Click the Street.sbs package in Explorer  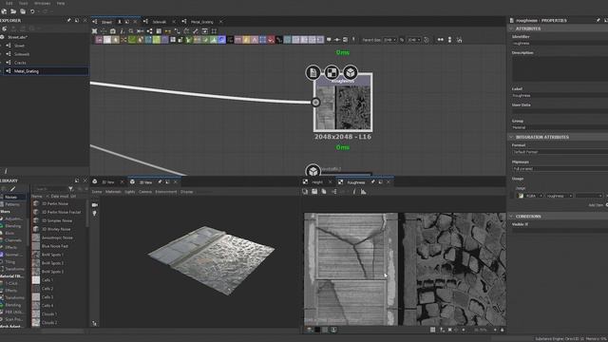coord(17,37)
